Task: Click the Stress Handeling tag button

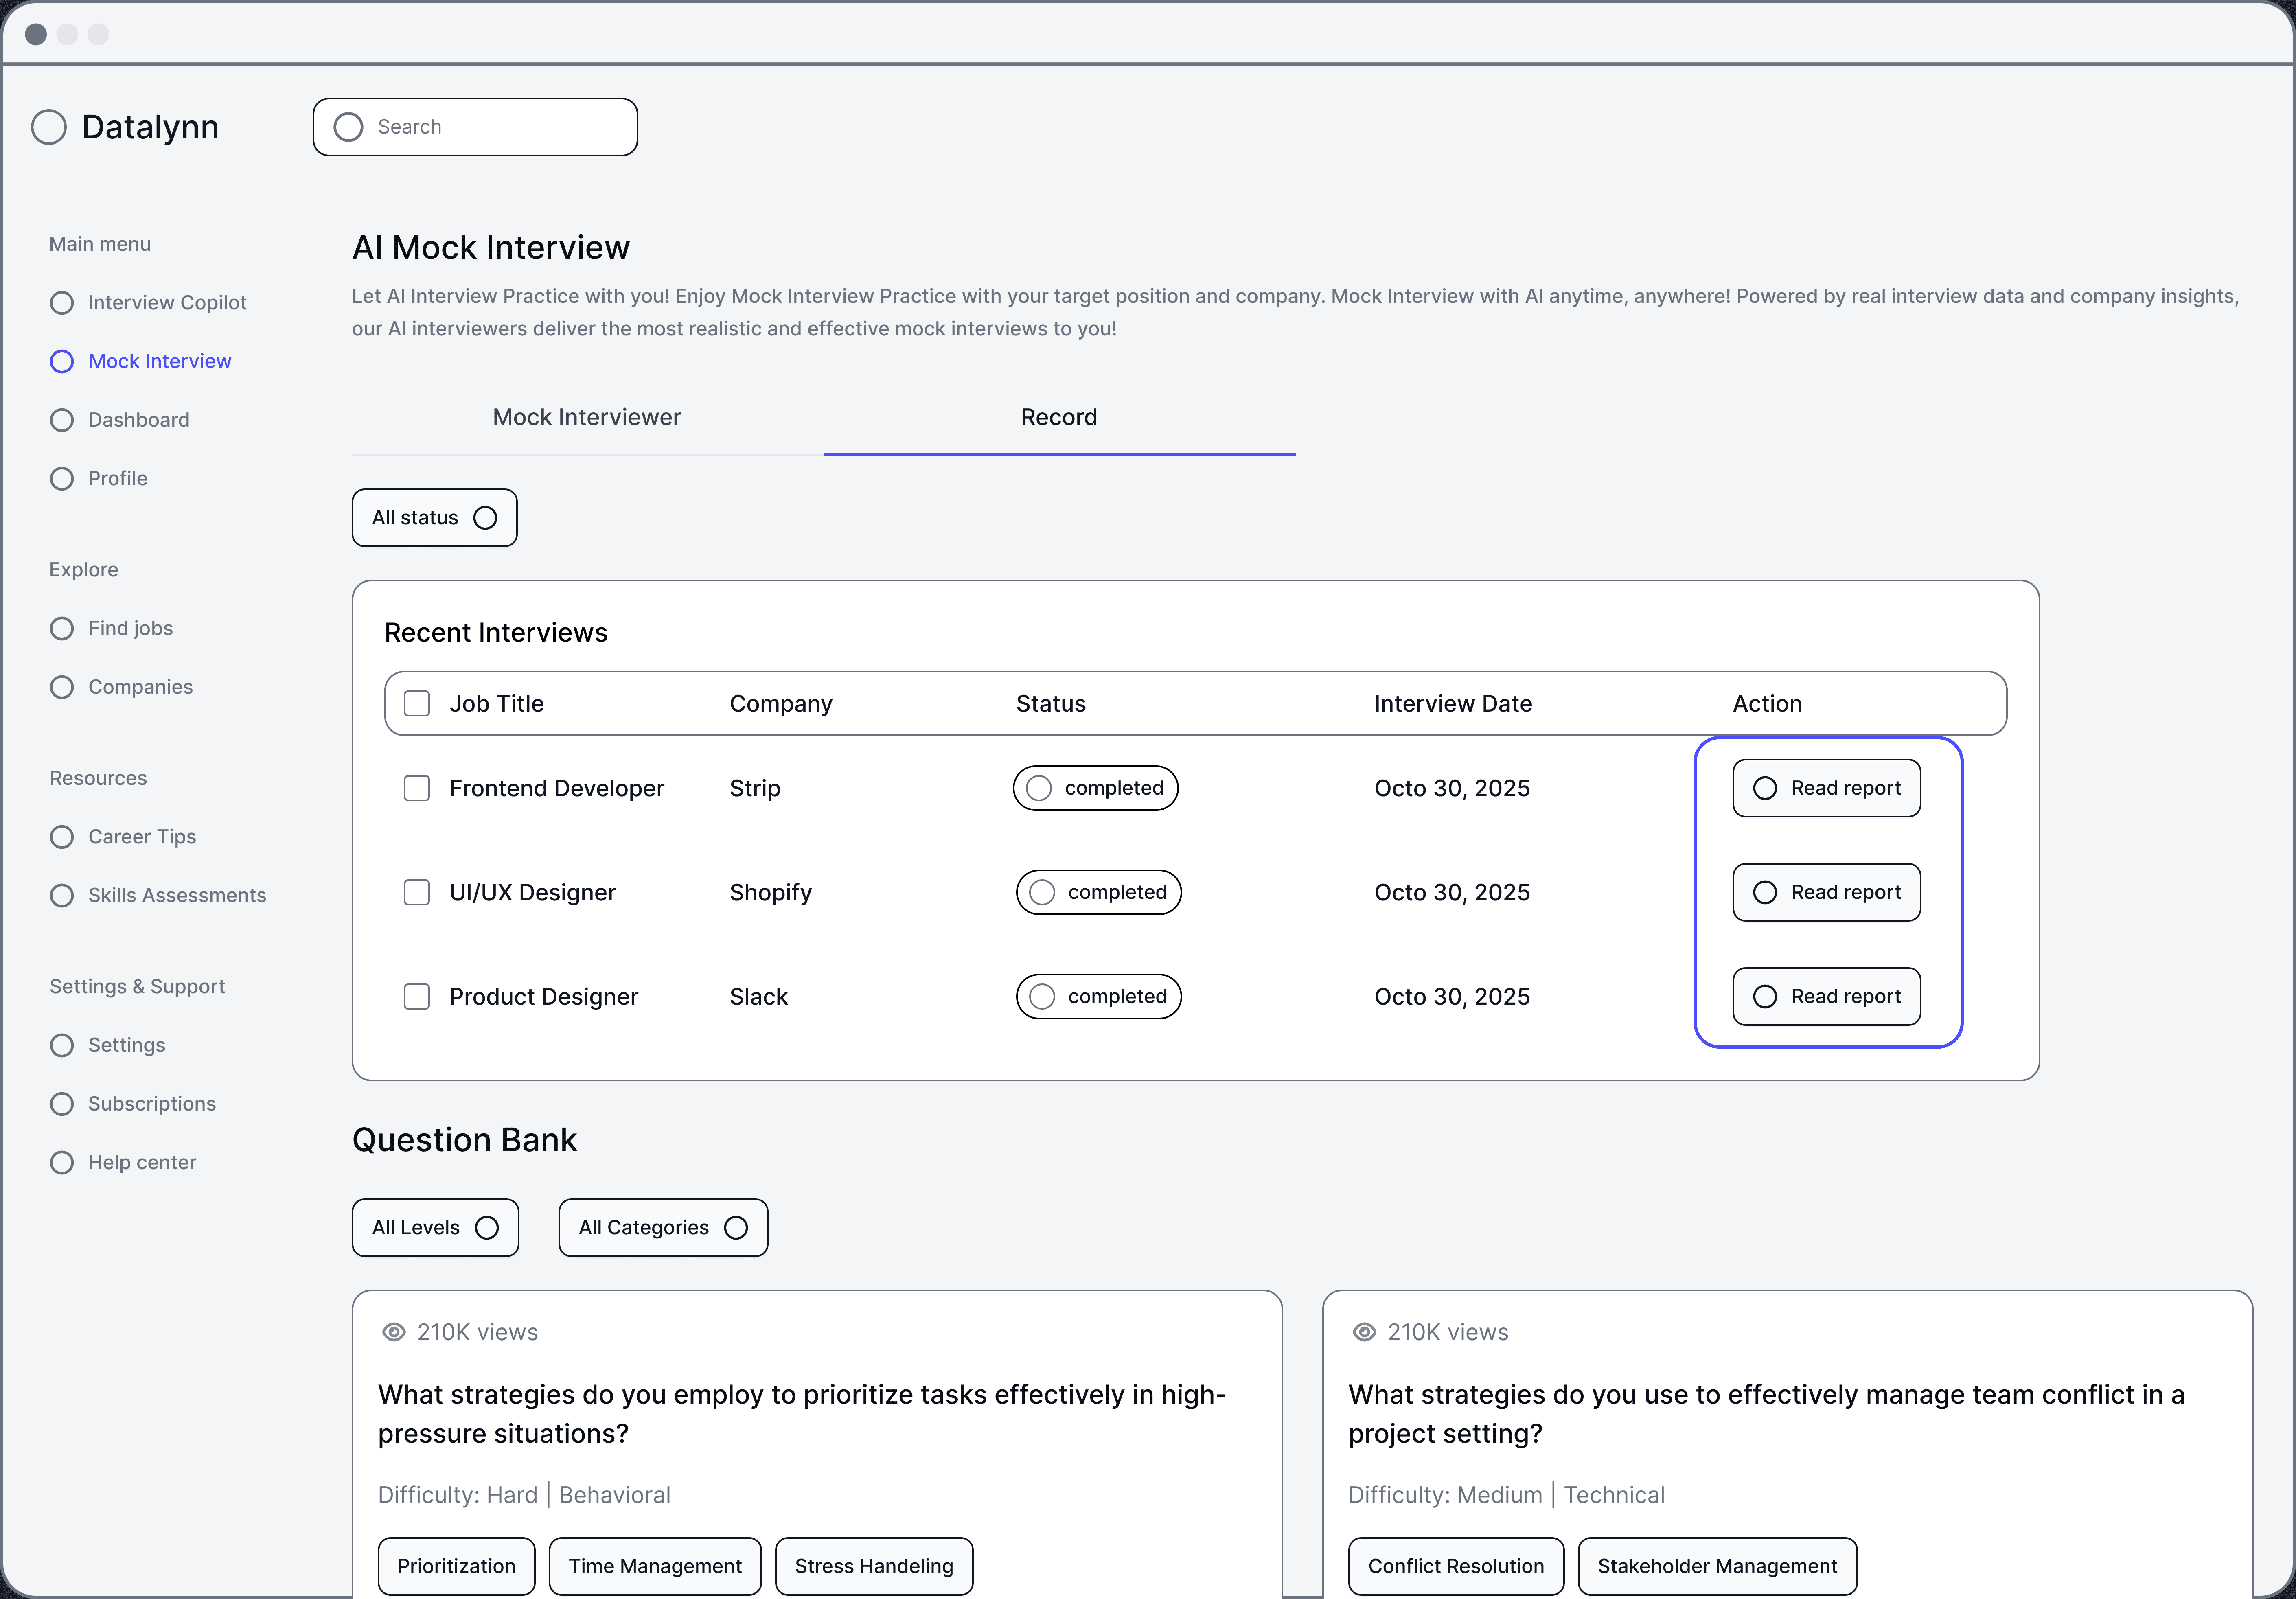Action: (874, 1566)
